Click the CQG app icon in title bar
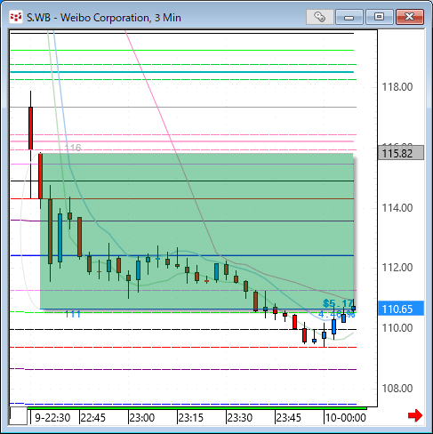The height and width of the screenshot is (434, 433). [x=16, y=17]
